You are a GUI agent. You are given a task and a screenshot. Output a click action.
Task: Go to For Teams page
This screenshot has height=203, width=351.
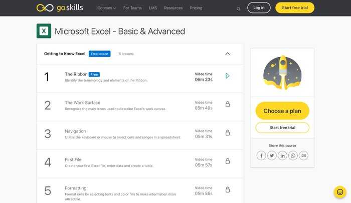(x=132, y=8)
